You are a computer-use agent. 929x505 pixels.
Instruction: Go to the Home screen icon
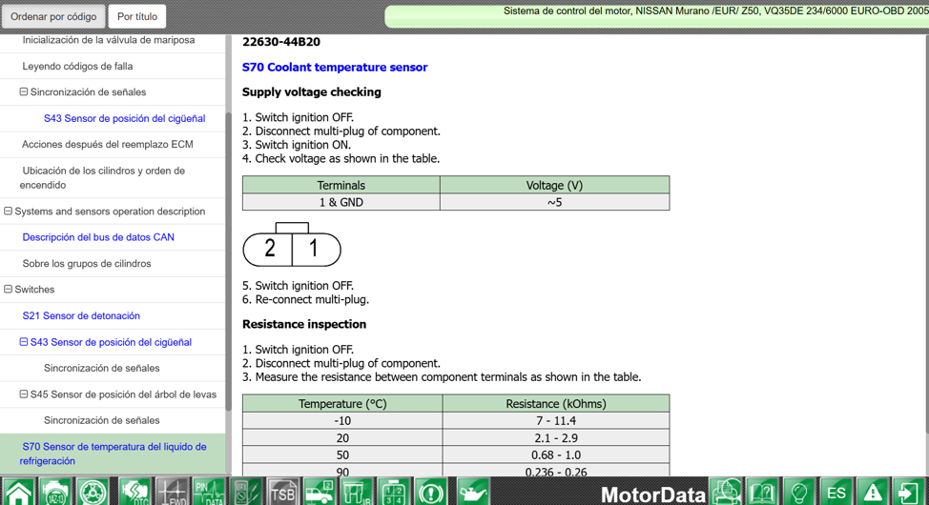tap(18, 492)
